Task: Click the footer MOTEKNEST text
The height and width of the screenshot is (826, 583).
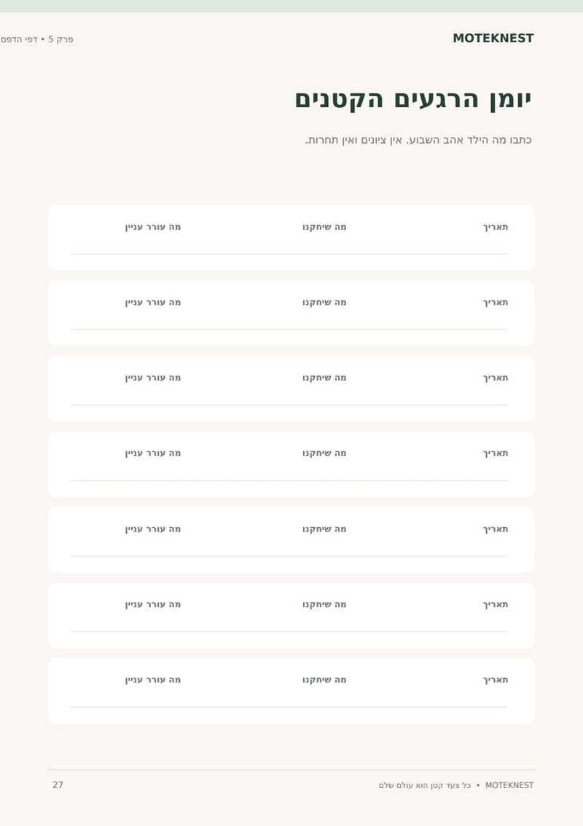Action: click(x=509, y=785)
